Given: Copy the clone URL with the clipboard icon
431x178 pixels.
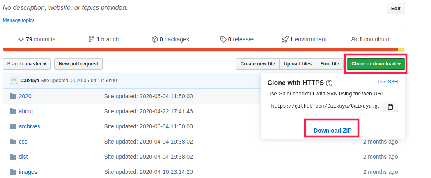Looking at the screenshot, I should coord(390,106).
